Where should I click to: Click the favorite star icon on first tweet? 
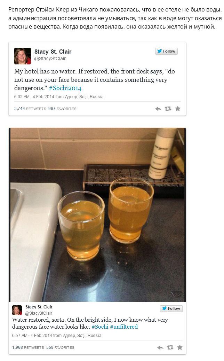(178, 108)
